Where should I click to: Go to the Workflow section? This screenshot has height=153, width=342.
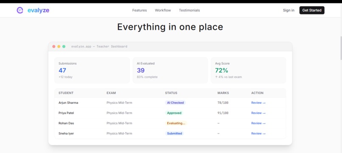163,10
